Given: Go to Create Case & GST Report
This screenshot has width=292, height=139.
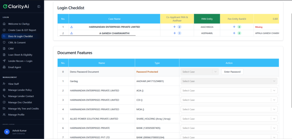Looking at the screenshot, I should click(22, 30).
